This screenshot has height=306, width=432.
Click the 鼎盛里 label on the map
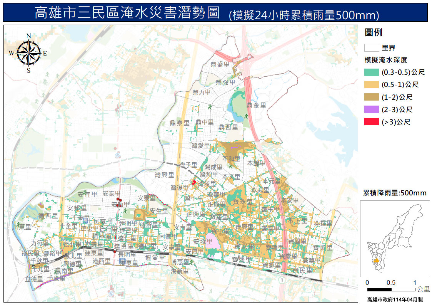click(220, 65)
